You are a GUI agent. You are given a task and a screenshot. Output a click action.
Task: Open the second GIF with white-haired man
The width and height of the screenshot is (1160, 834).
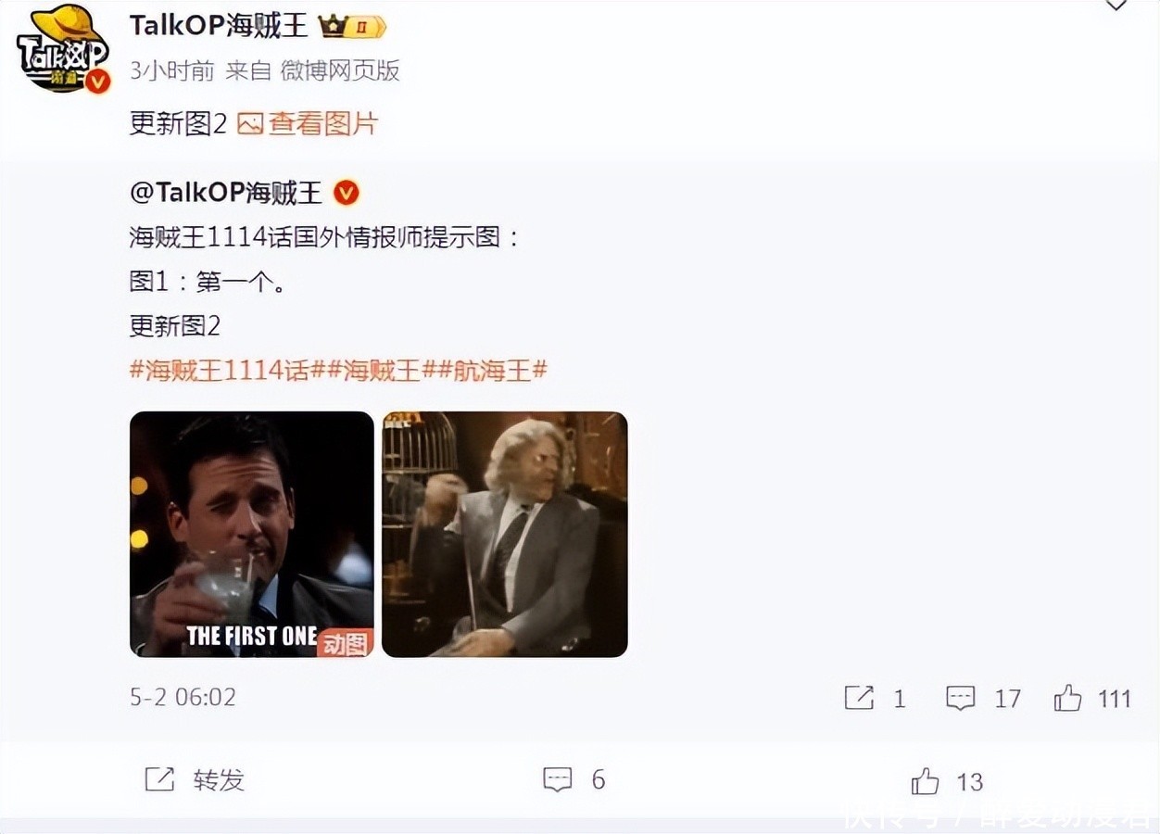(x=505, y=535)
